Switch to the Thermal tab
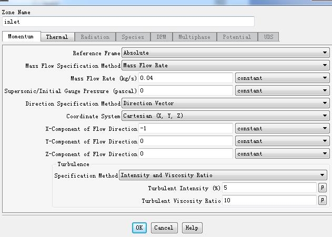 point(57,37)
